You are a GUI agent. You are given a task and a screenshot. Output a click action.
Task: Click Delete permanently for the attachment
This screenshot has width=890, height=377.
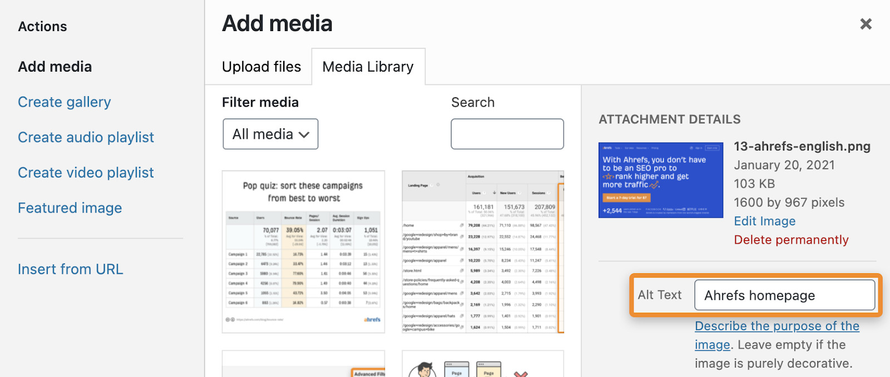(791, 240)
